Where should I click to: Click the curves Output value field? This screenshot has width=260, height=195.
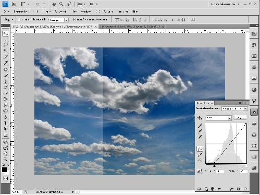[219, 171]
